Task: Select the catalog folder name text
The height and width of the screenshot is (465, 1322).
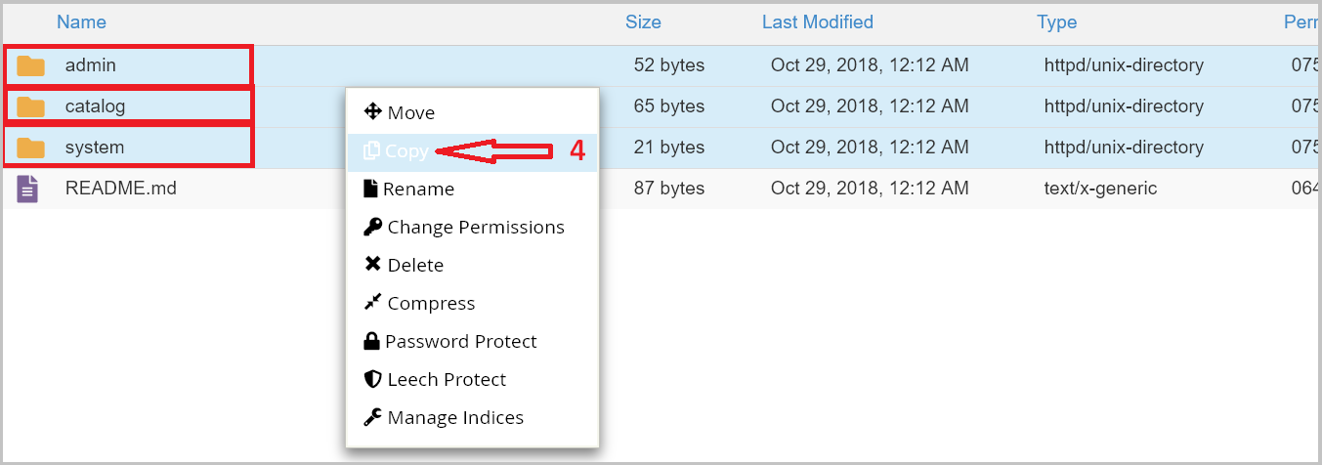Action: (96, 106)
